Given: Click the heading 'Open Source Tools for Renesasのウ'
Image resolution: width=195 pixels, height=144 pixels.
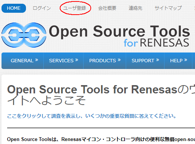Looking at the screenshot, I should click(101, 90).
